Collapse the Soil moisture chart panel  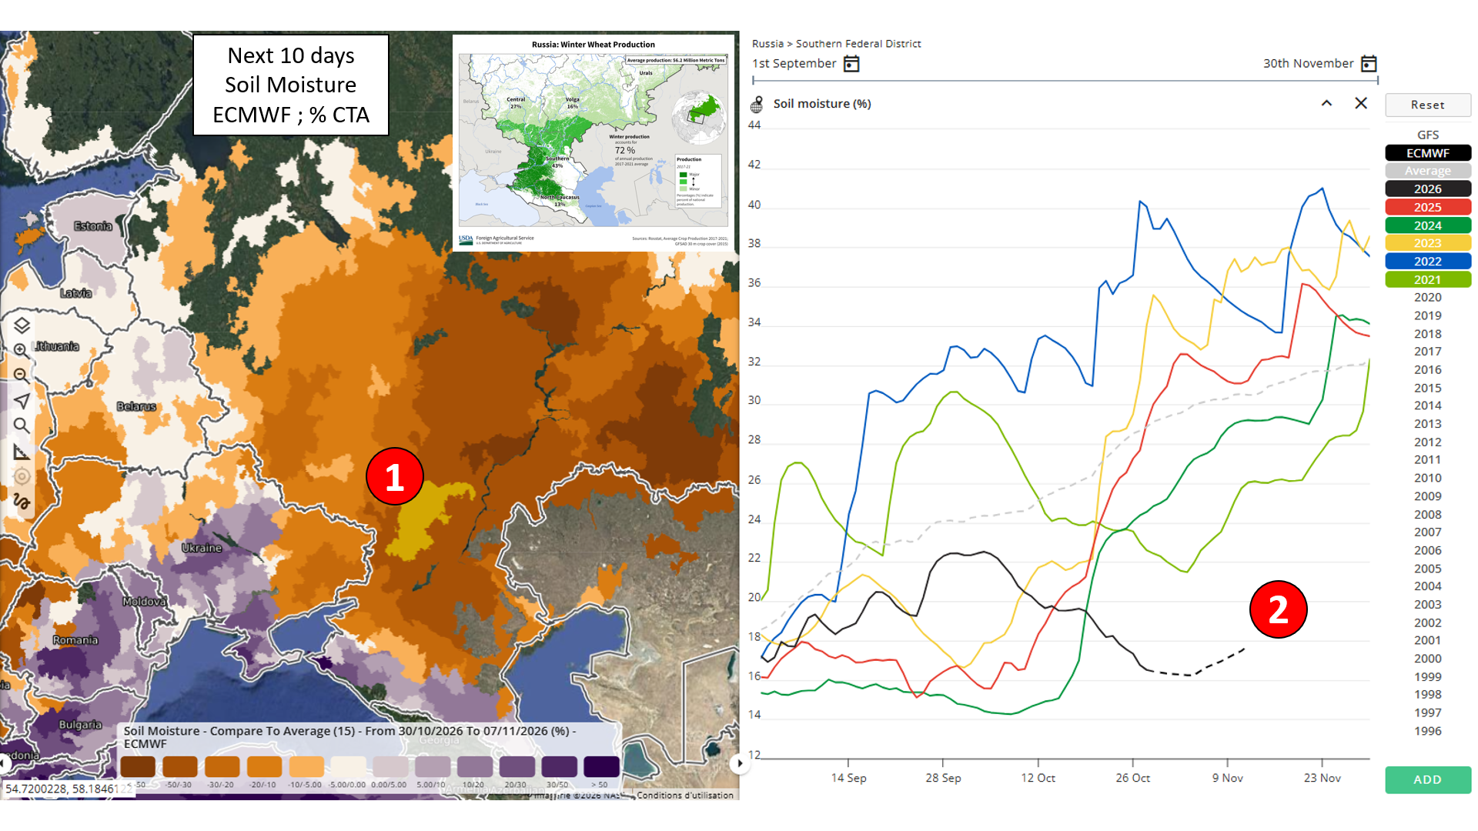pyautogui.click(x=1326, y=103)
